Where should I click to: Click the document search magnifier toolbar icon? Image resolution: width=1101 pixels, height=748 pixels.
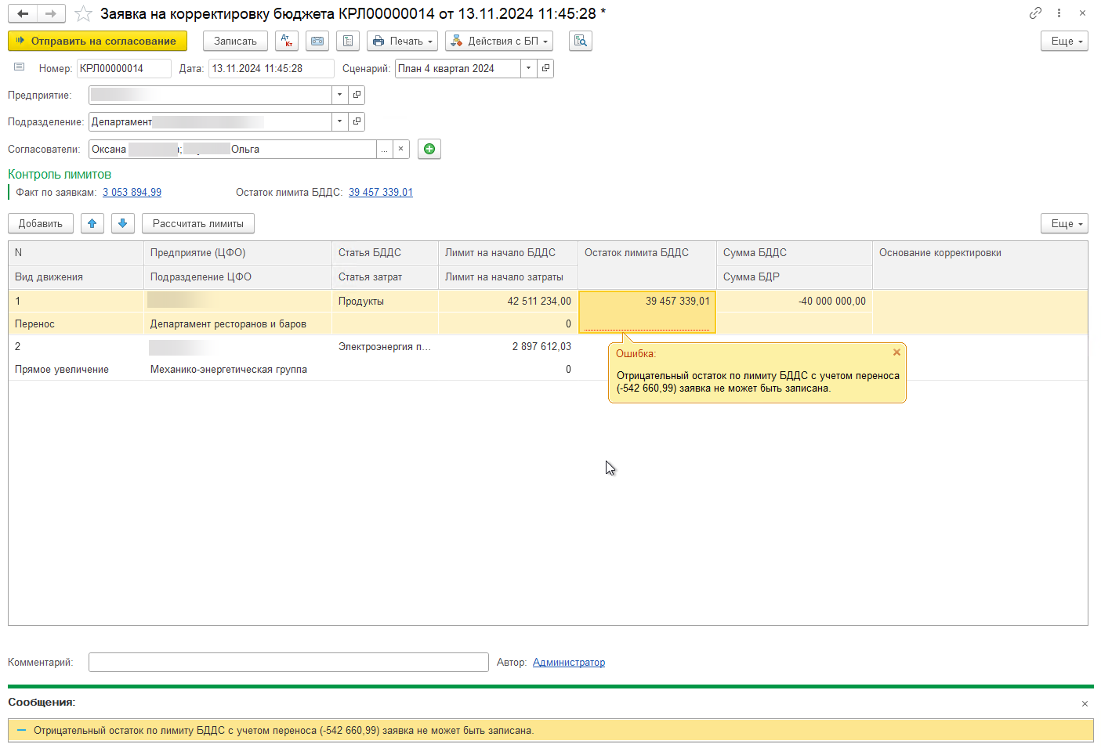[581, 41]
